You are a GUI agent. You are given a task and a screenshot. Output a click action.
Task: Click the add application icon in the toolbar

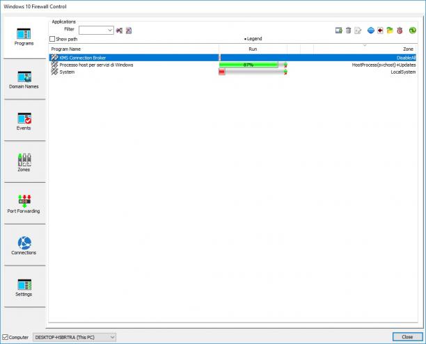point(338,31)
